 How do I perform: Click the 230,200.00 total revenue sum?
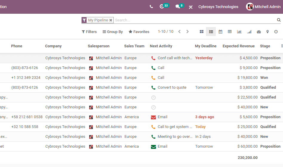point(247,158)
